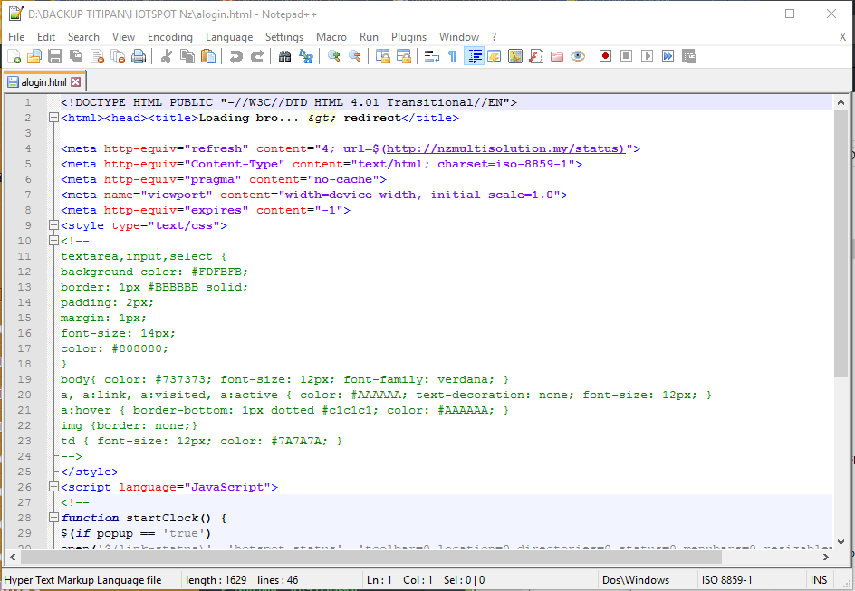Save the current recorded macro icon
The image size is (855, 591).
(x=688, y=56)
